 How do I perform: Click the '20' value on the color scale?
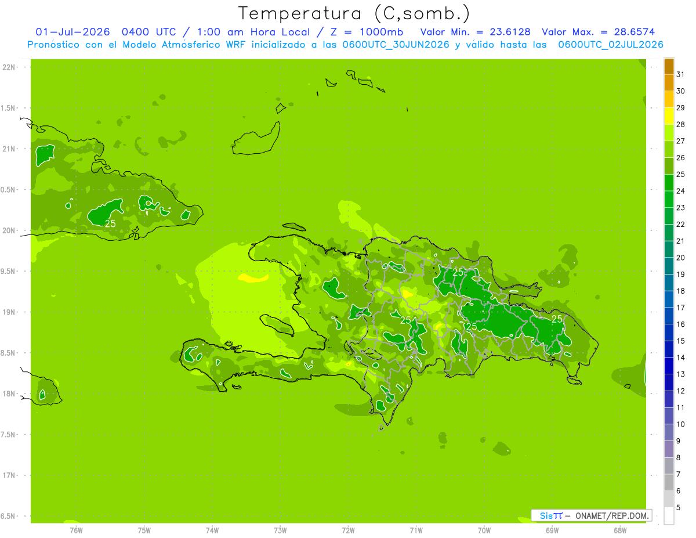pos(680,258)
